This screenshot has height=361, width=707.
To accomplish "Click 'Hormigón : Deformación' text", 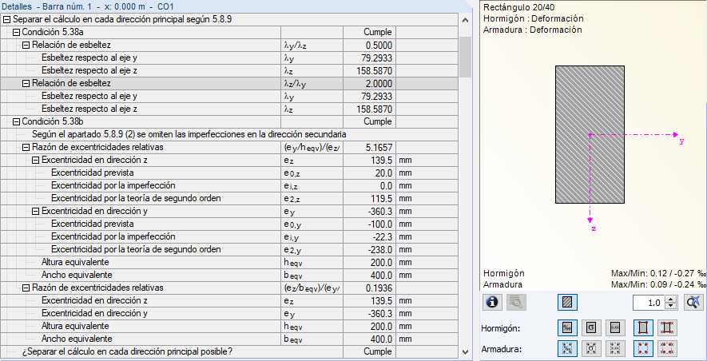I will coord(533,18).
